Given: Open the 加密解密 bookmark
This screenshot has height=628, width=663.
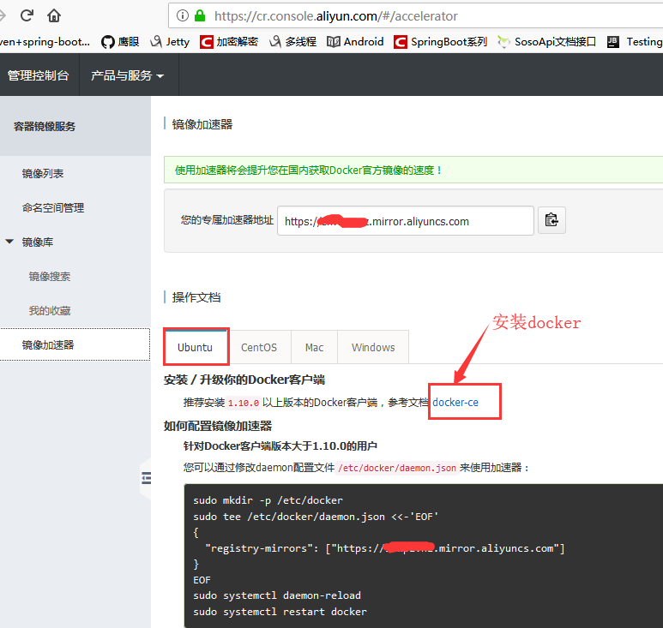Looking at the screenshot, I should click(229, 42).
